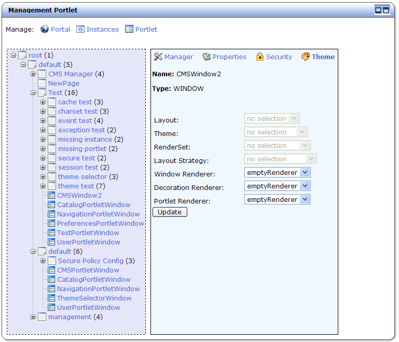This screenshot has width=399, height=342.
Task: Click the Portal globe icon
Action: [x=45, y=30]
